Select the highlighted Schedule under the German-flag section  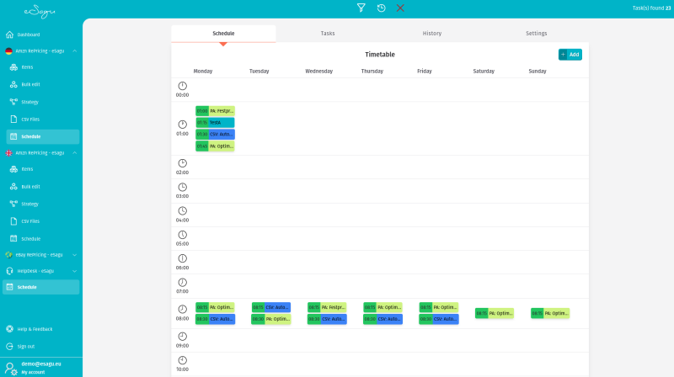[43, 136]
